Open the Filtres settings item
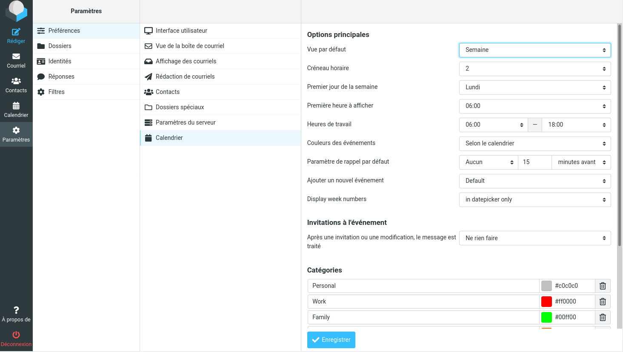This screenshot has width=623, height=352. pos(57,92)
